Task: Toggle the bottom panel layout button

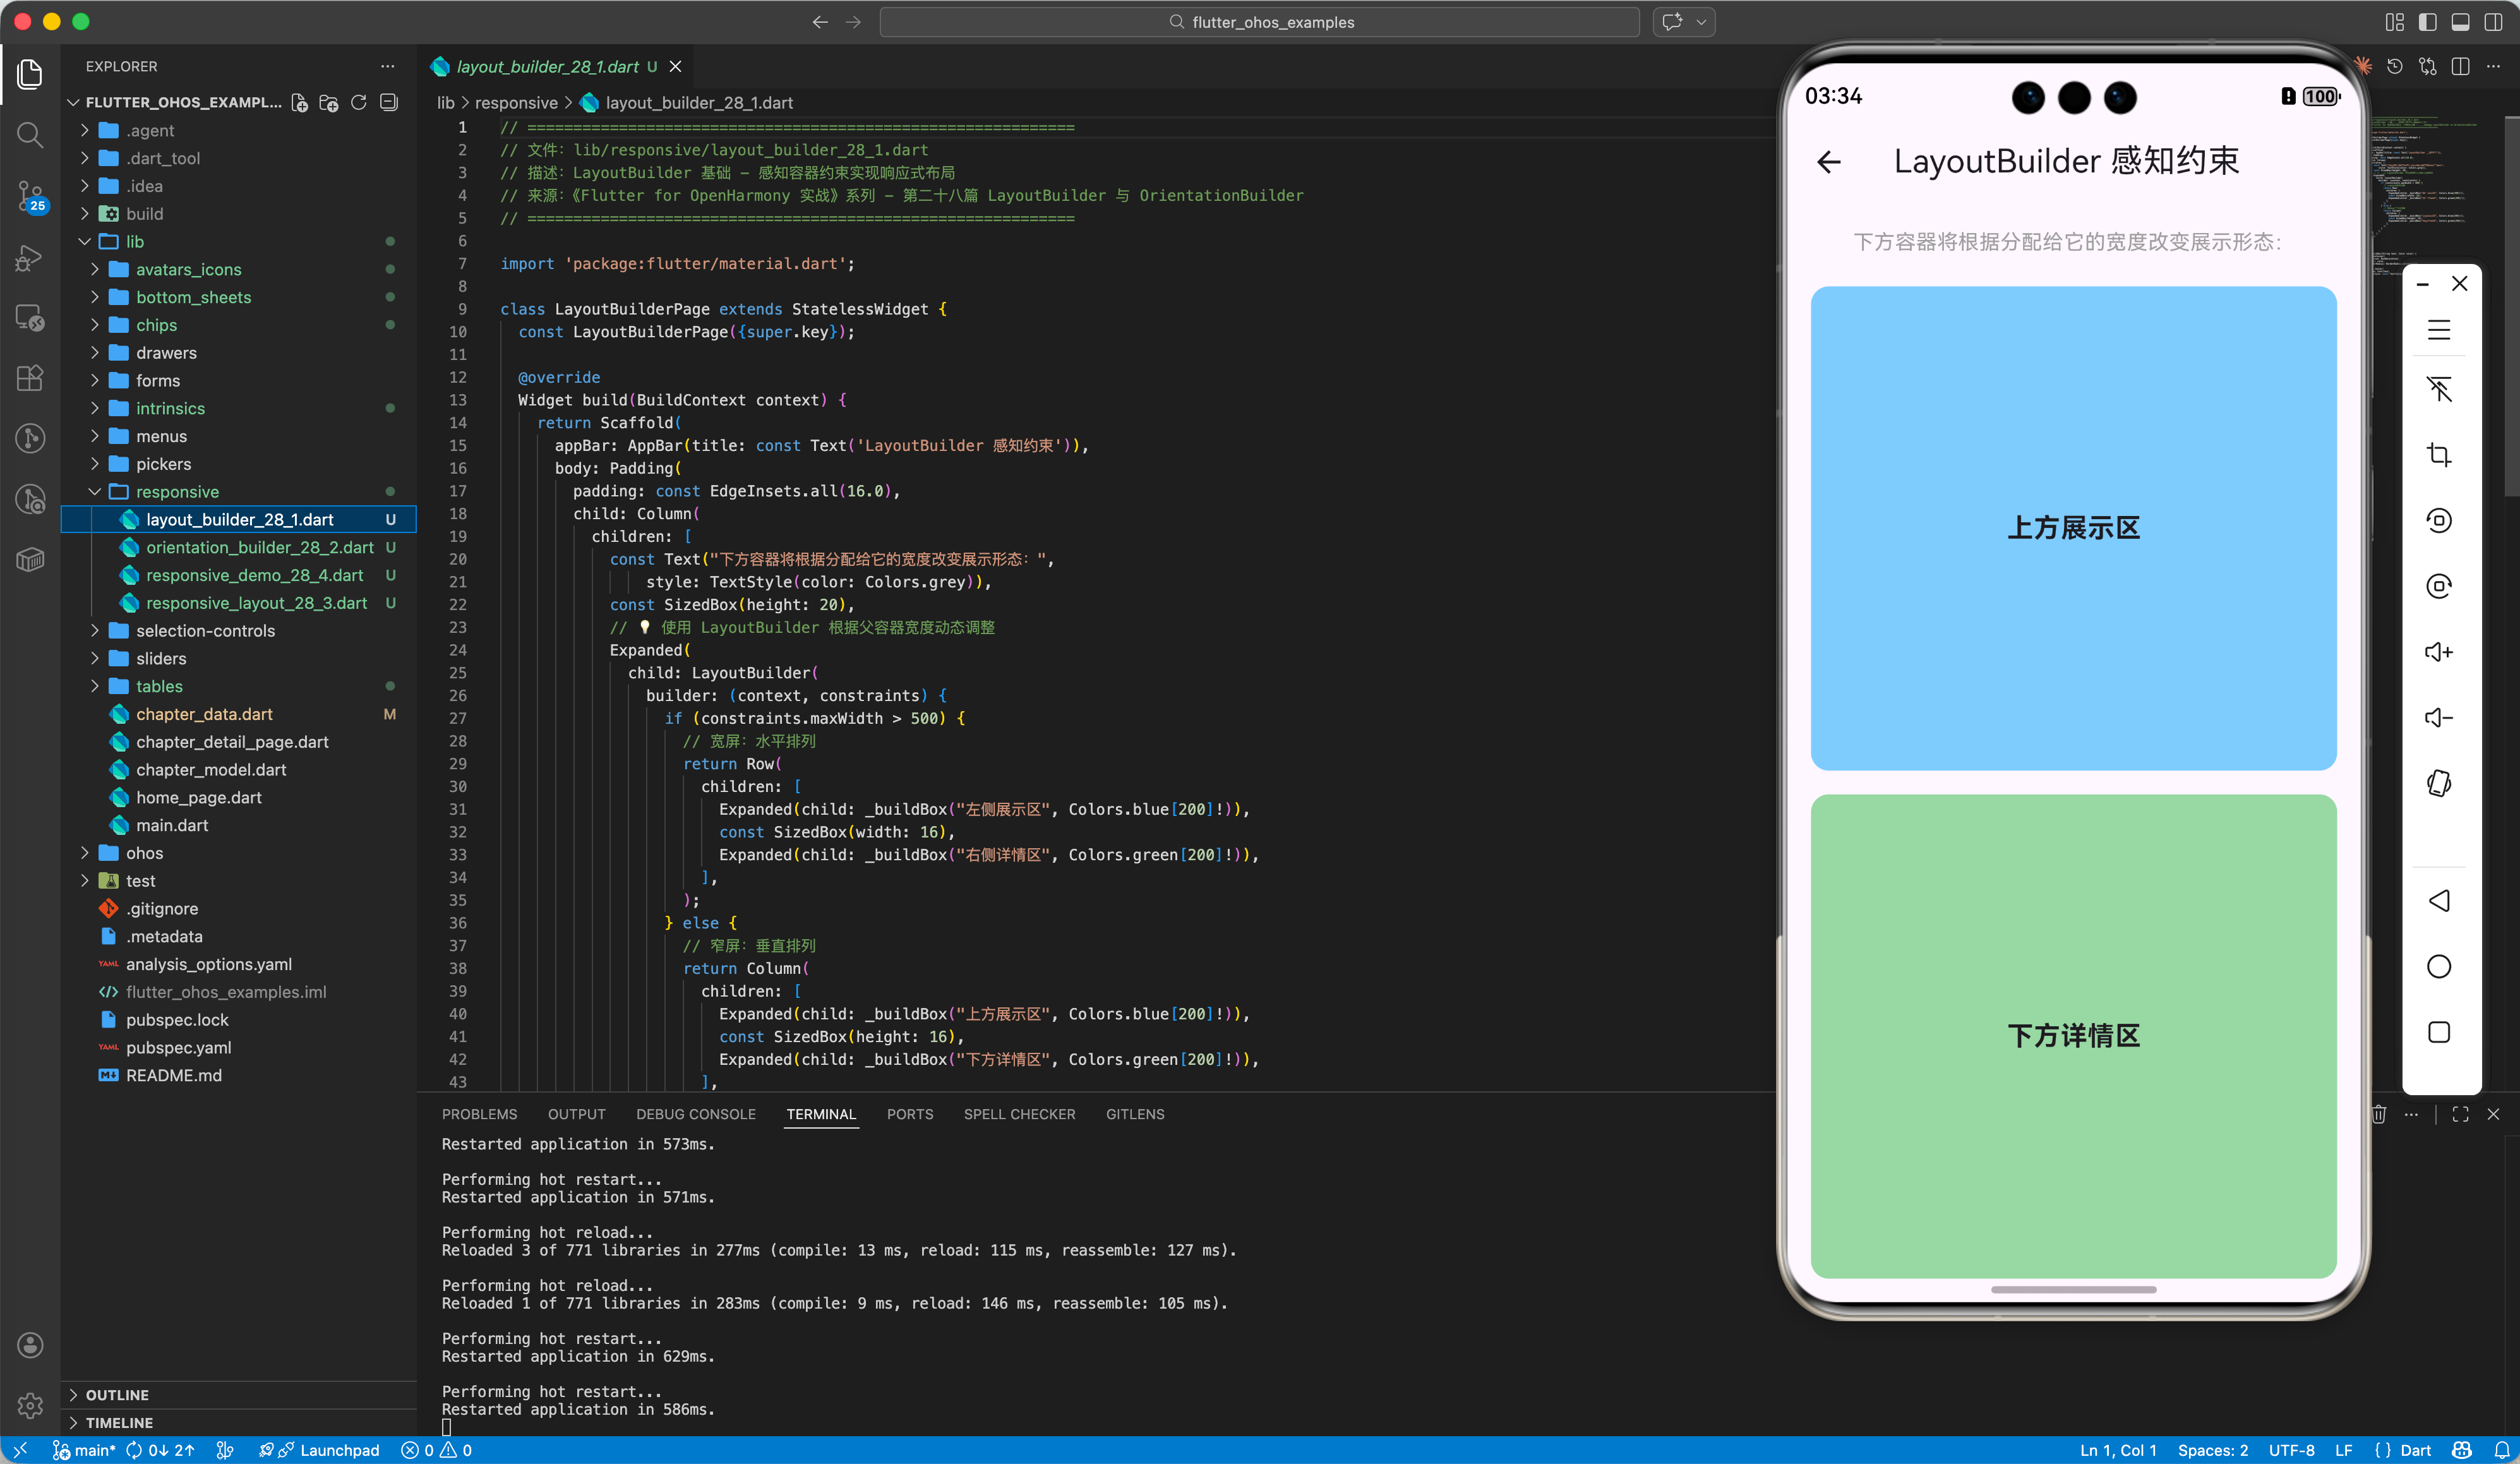Action: pos(2460,22)
